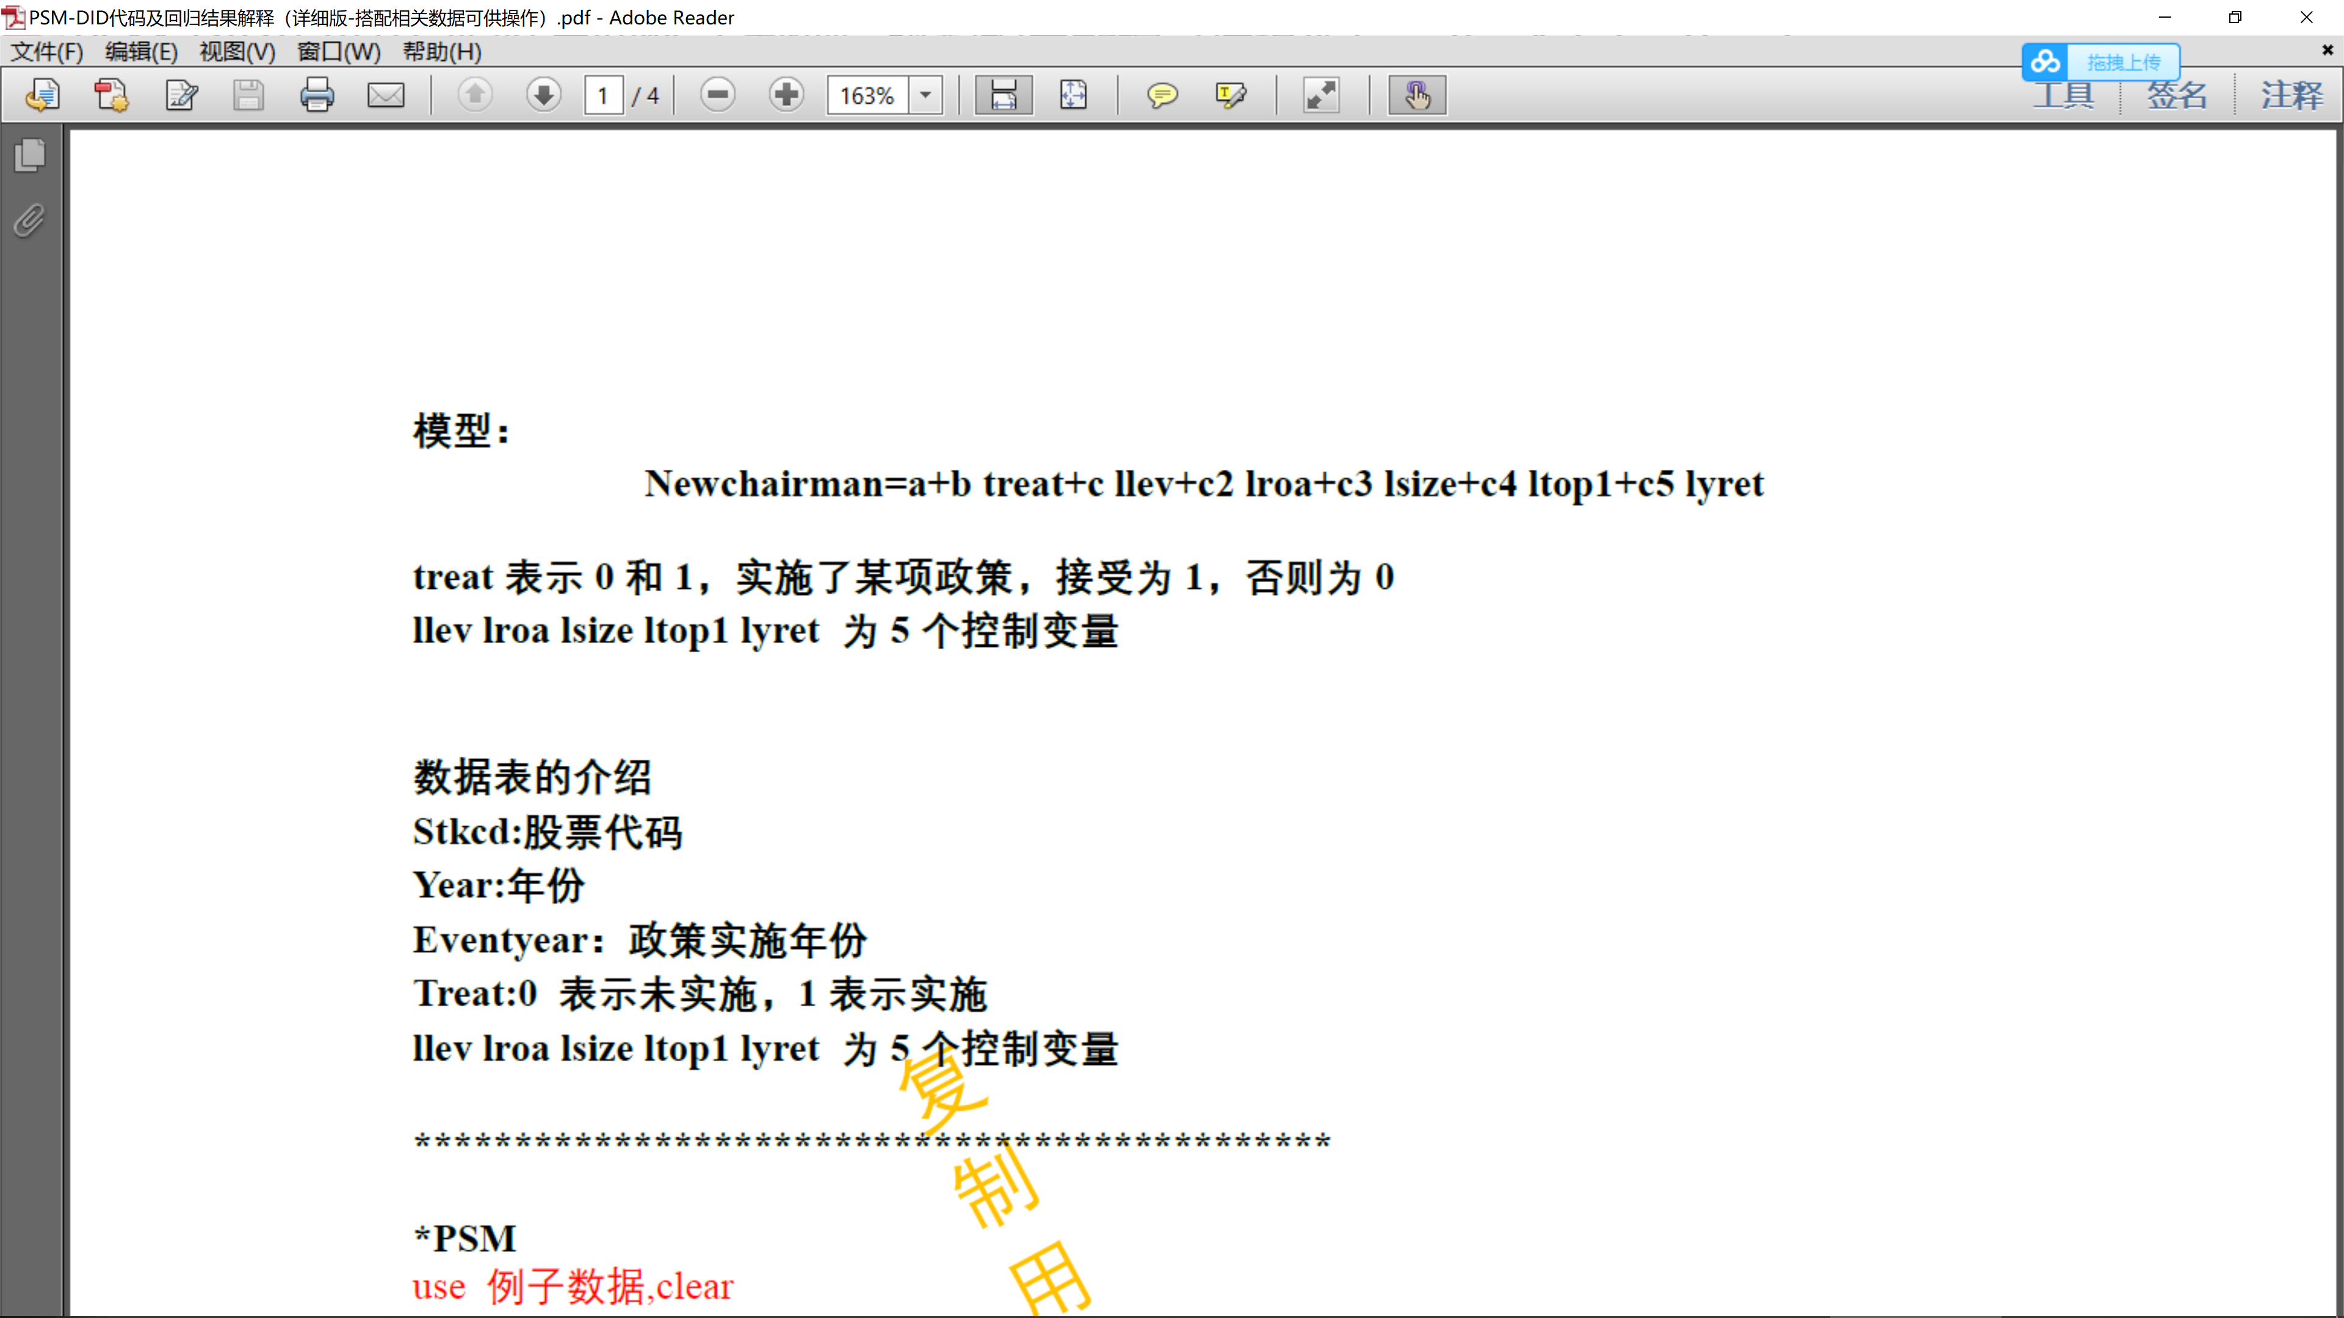2344x1318 pixels.
Task: Select the highlight text tool
Action: pos(1230,95)
